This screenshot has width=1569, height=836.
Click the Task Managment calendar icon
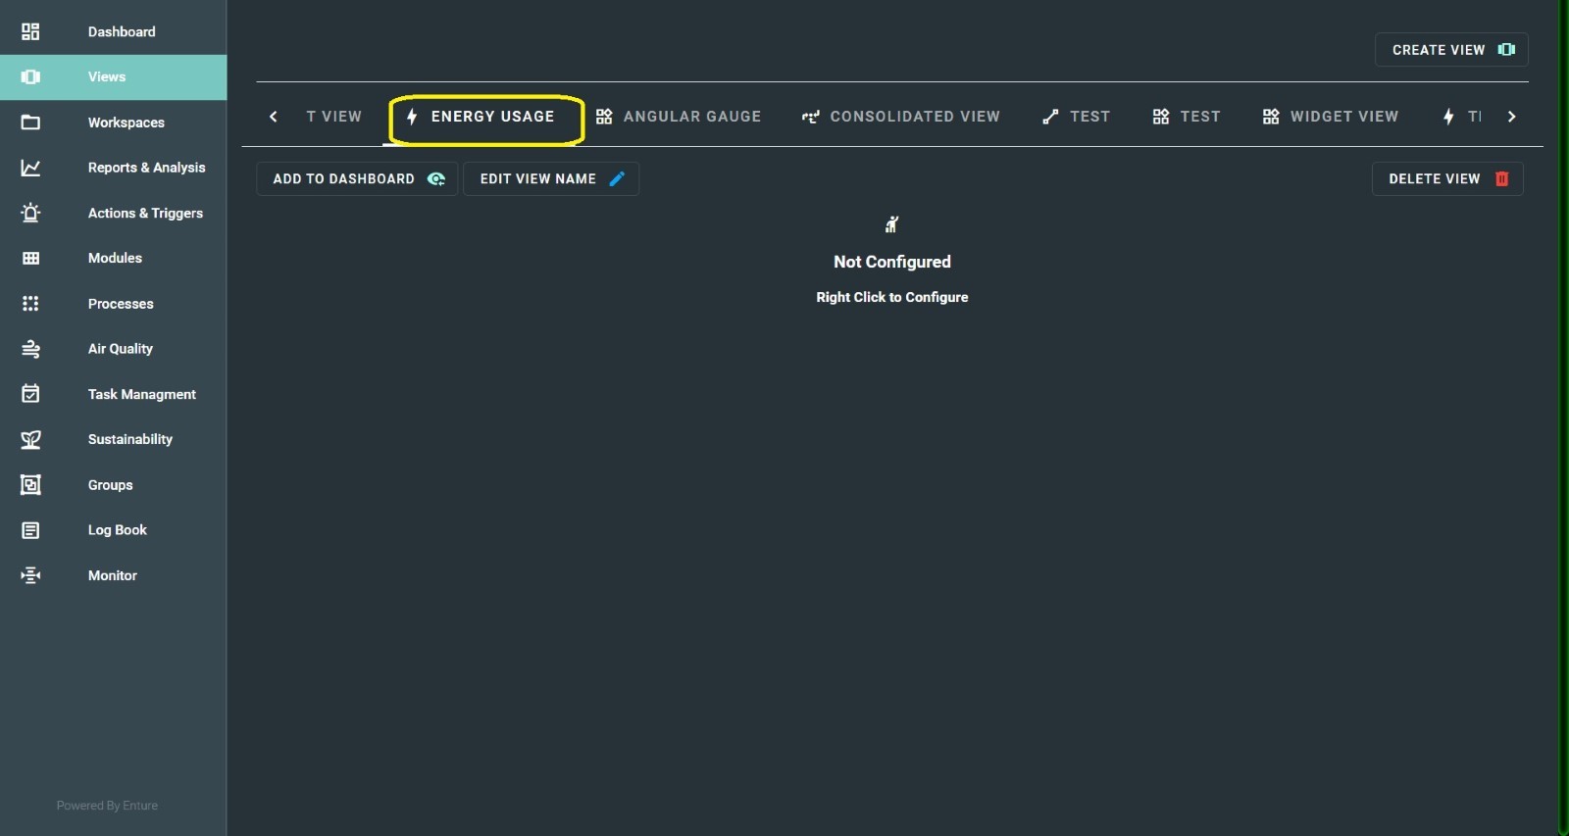click(30, 394)
